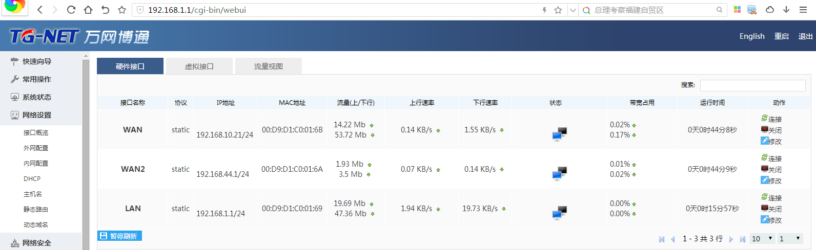Switch language to English link

coord(752,36)
